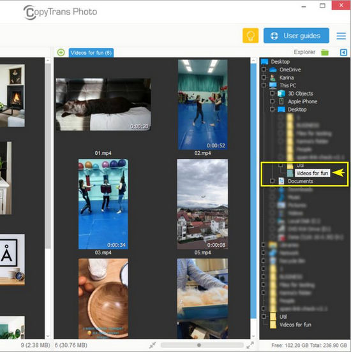Click the 02.mp4 file name
Screen dimensions: 351x352
[x=202, y=153]
